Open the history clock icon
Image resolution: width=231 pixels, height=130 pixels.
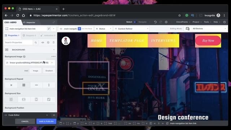(166, 22)
